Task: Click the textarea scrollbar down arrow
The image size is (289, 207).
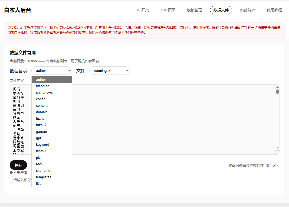Action: tap(277, 147)
